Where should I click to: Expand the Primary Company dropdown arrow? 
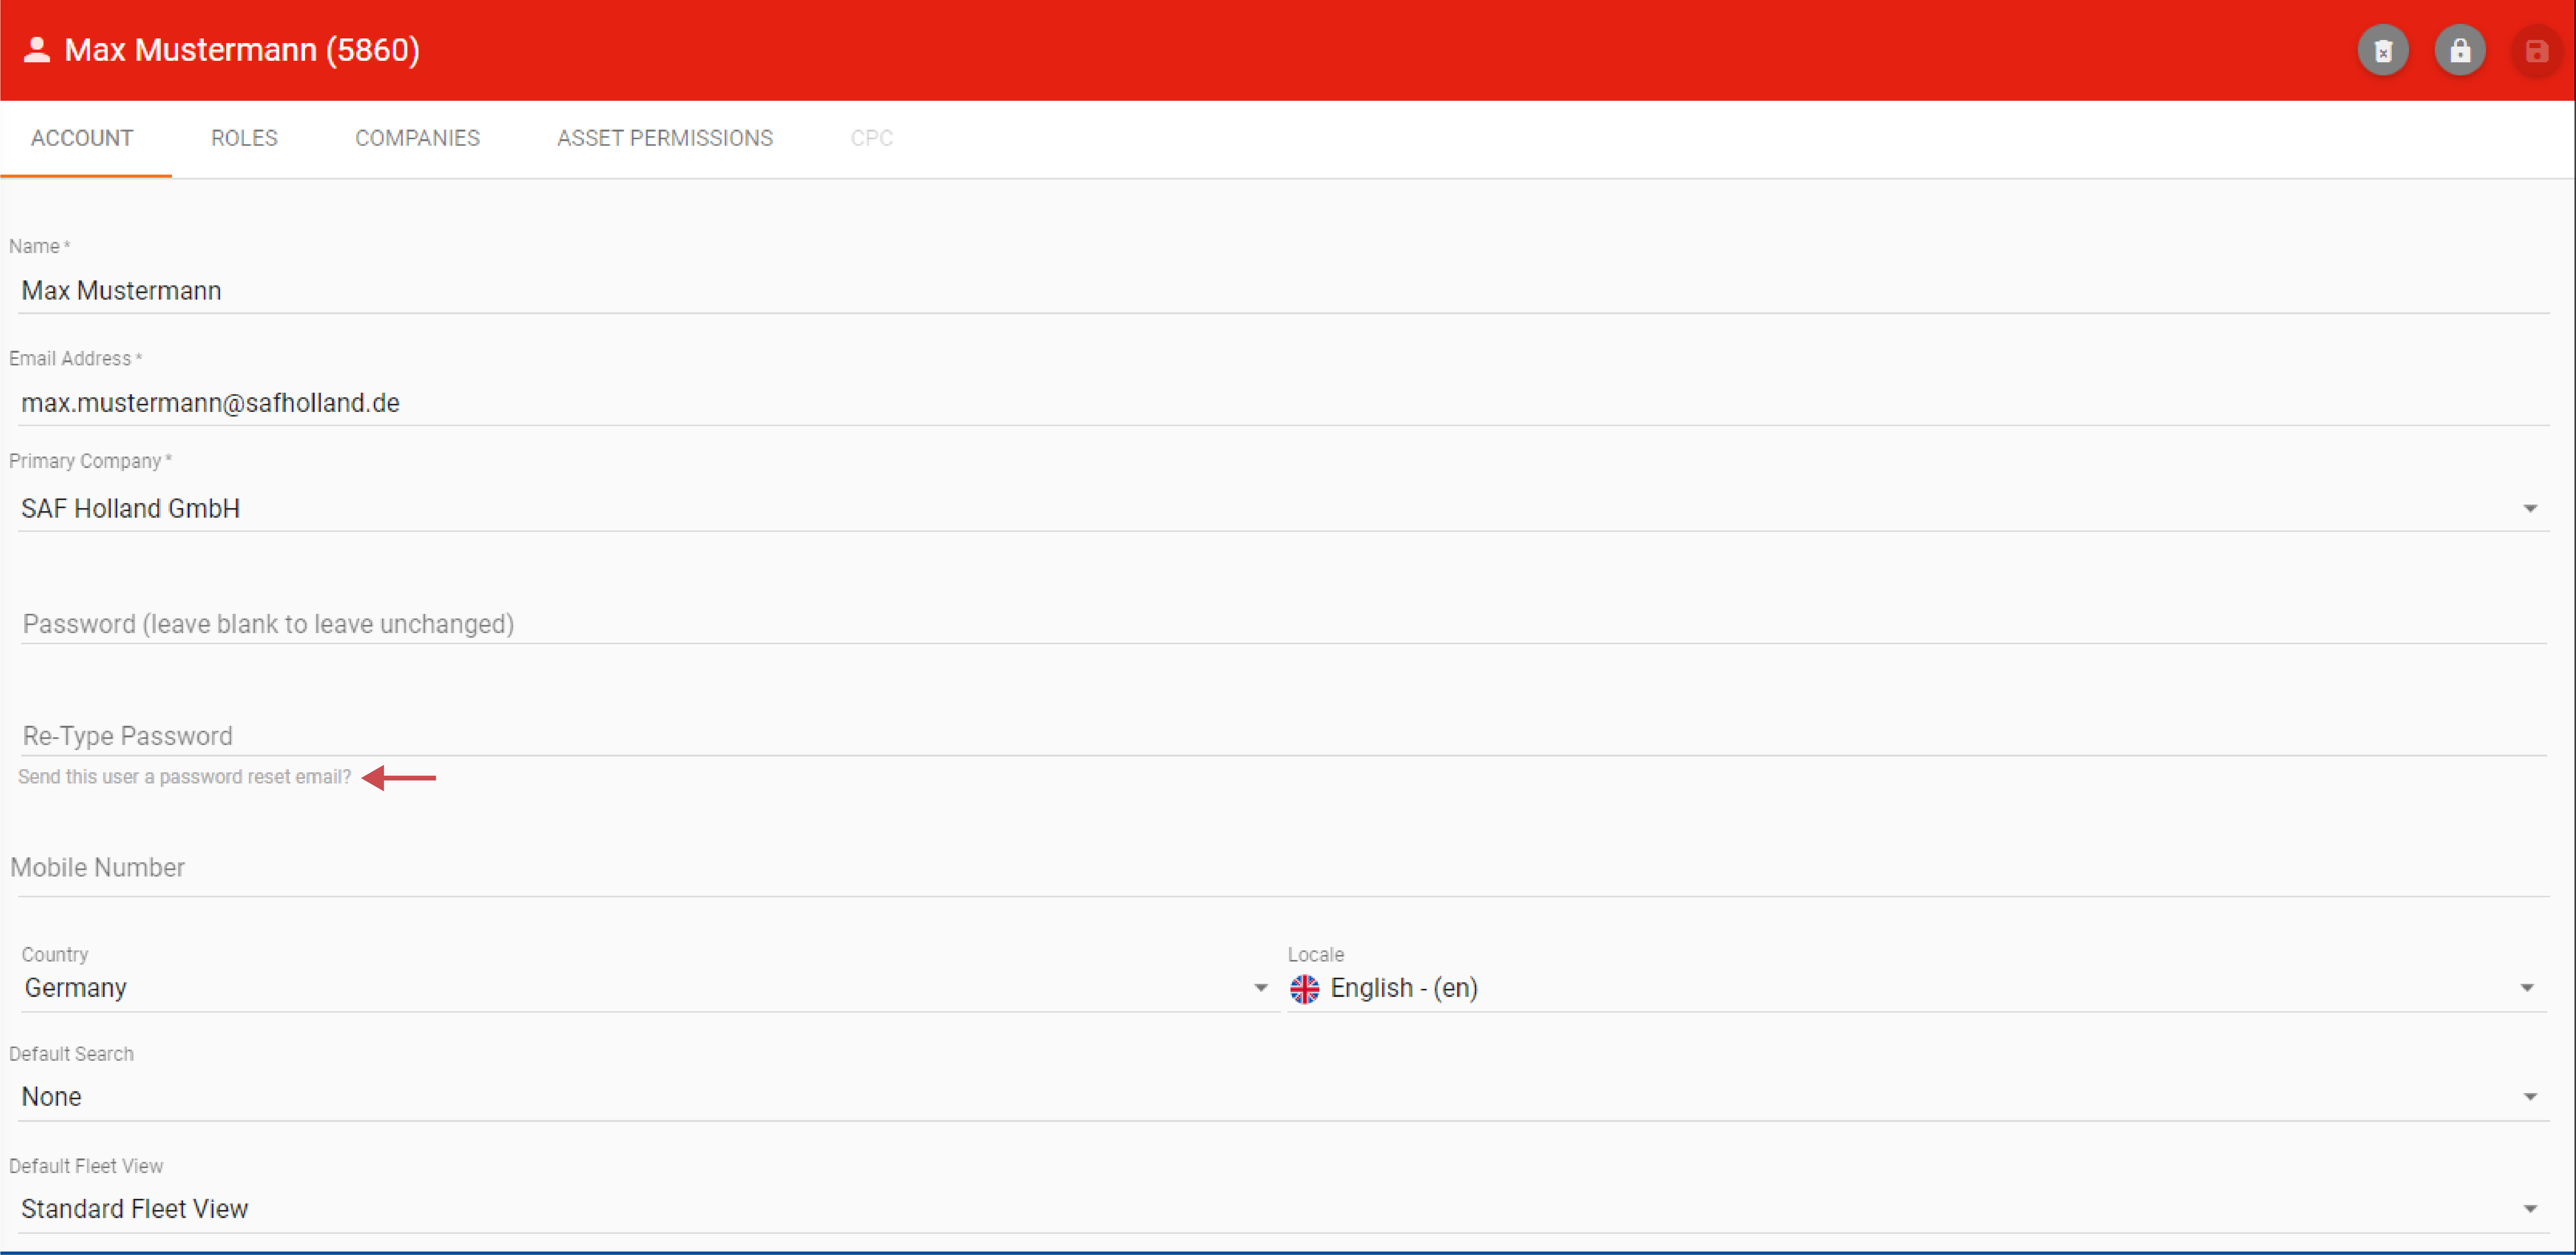(x=2530, y=509)
